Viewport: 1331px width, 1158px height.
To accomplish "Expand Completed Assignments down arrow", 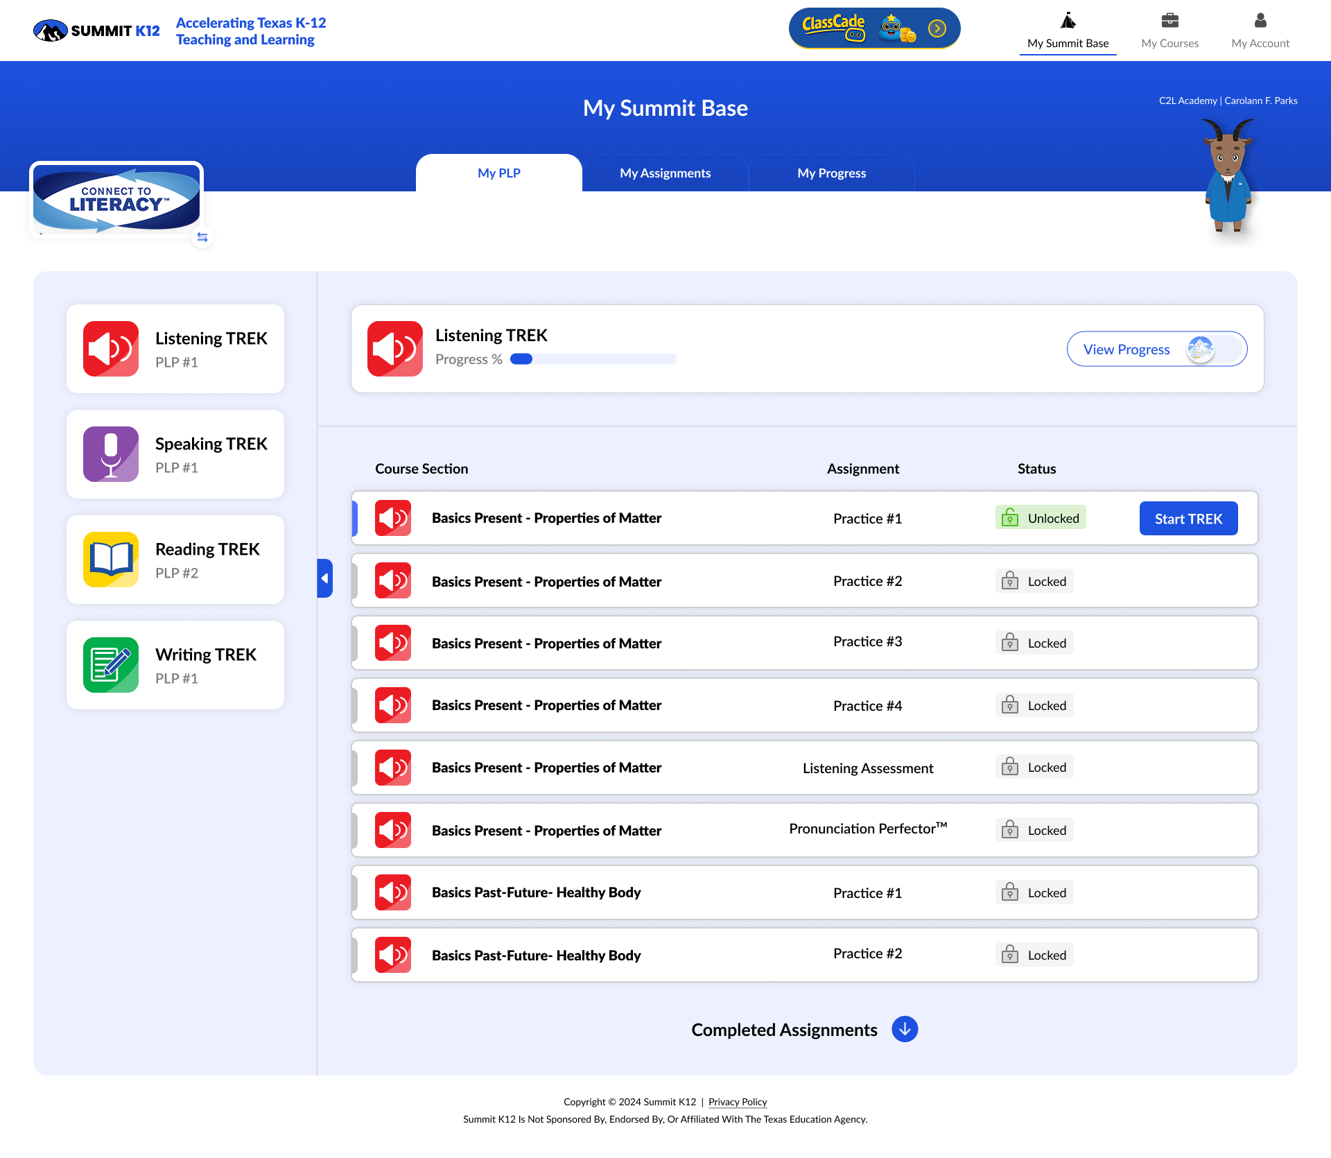I will [904, 1029].
